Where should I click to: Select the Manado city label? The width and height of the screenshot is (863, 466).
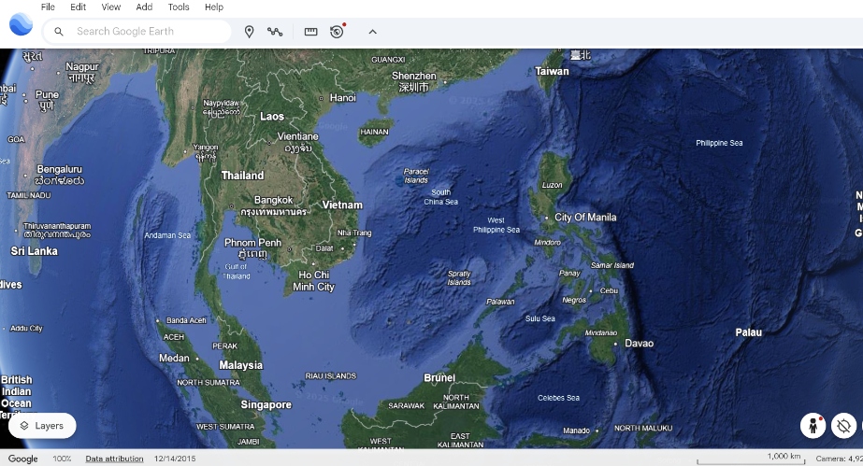click(576, 431)
